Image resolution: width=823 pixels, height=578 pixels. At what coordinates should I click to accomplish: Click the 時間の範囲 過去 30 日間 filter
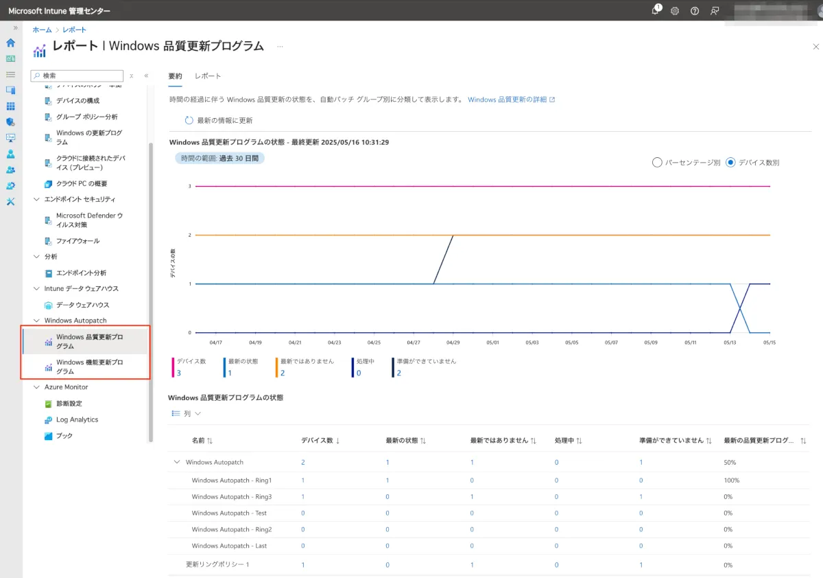[x=219, y=158]
